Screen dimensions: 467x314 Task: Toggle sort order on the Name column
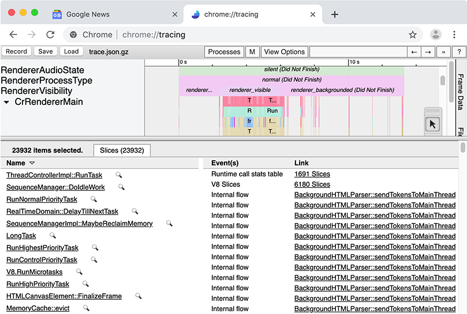(x=32, y=163)
